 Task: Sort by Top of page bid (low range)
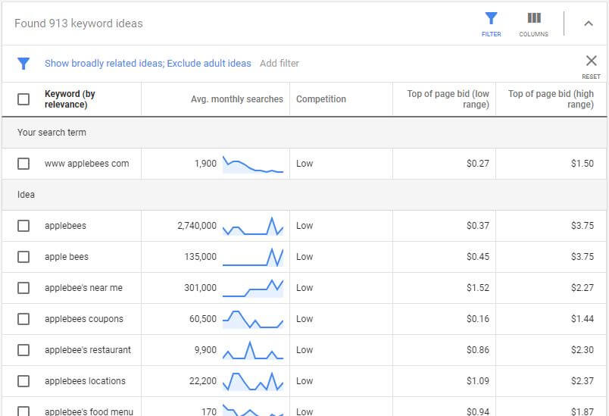pyautogui.click(x=448, y=99)
